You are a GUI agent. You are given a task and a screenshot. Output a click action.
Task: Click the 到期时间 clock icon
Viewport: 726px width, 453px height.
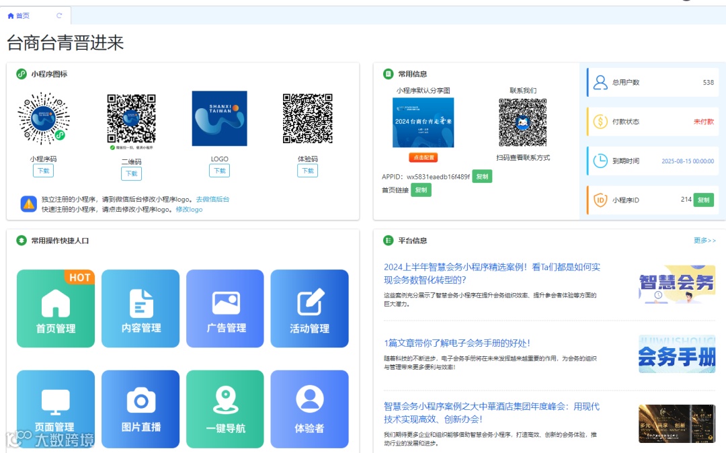[600, 161]
